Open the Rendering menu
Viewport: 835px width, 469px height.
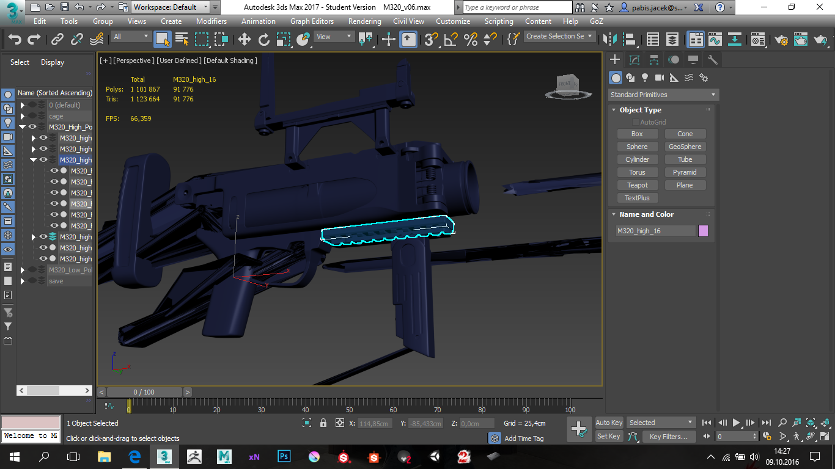pyautogui.click(x=364, y=21)
